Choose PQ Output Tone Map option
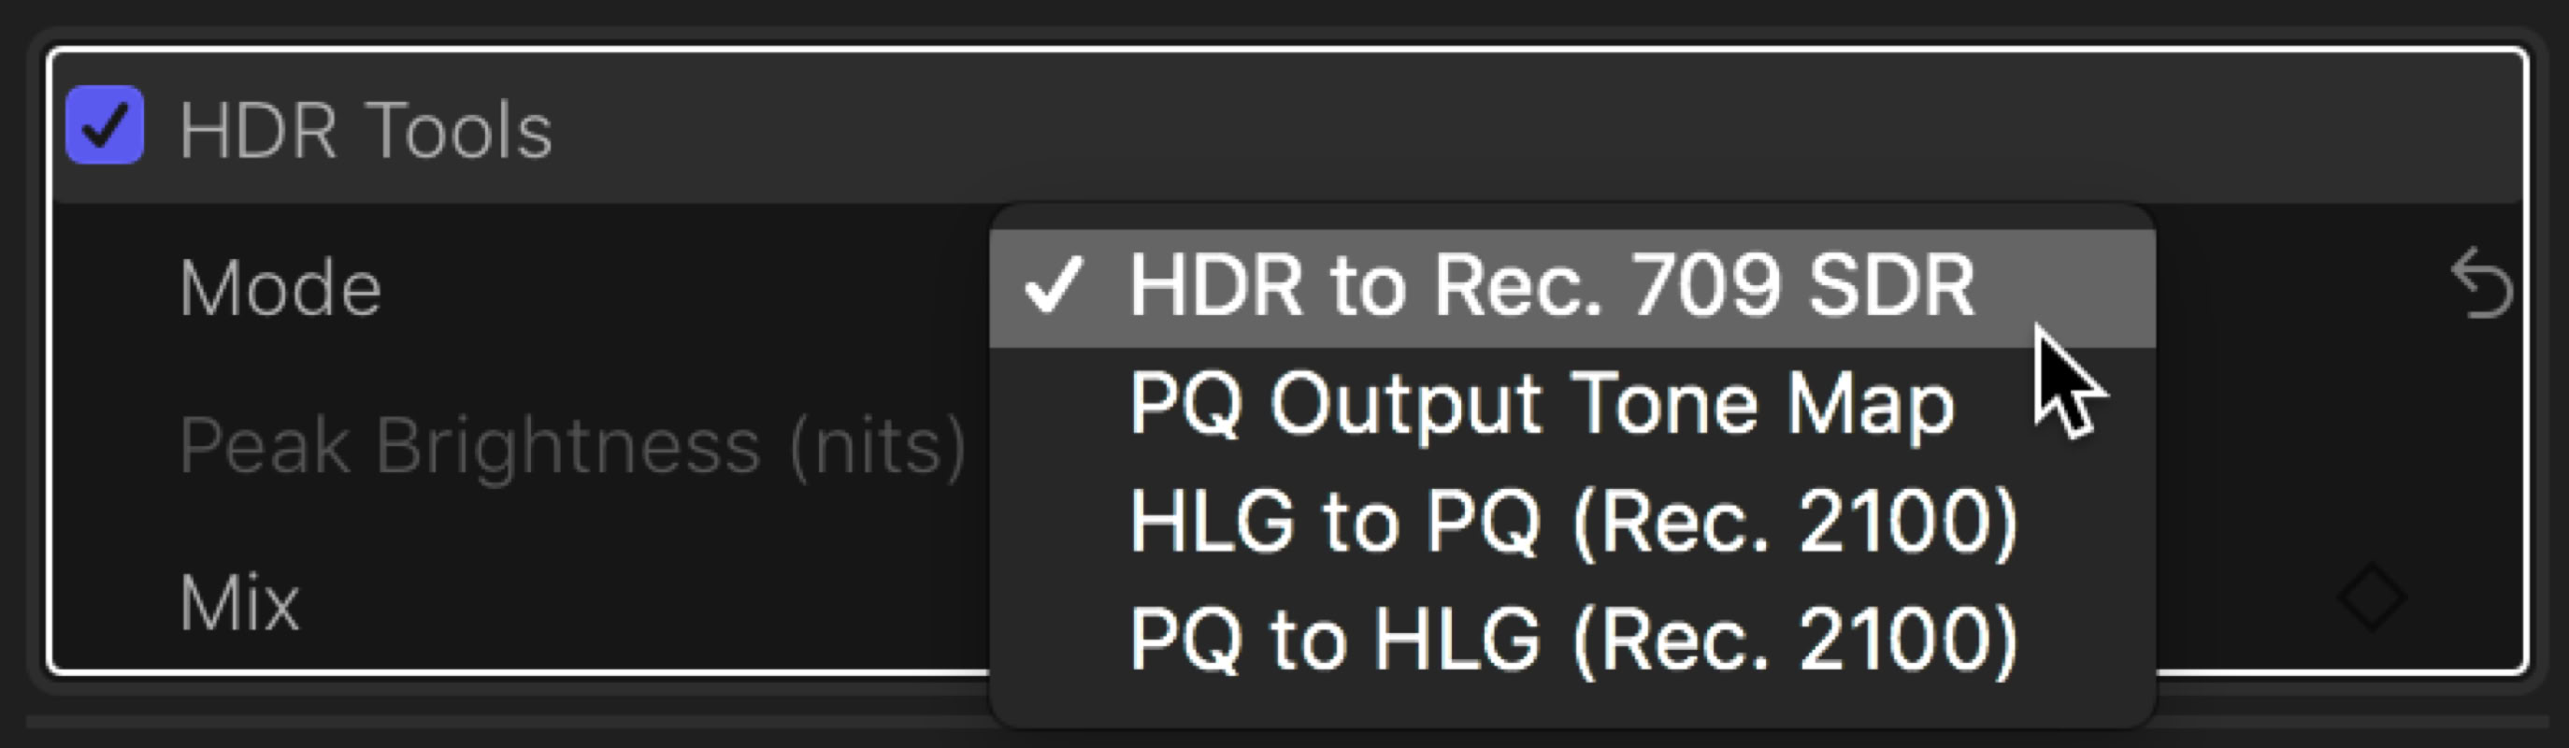The image size is (2569, 748). (x=1541, y=404)
